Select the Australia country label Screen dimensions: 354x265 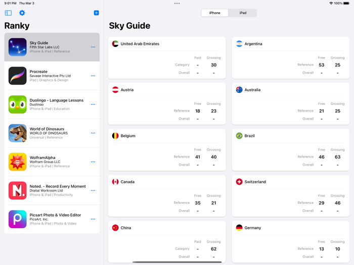(x=252, y=90)
